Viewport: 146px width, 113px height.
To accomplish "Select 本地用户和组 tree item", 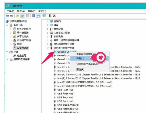I will (x=24, y=40).
